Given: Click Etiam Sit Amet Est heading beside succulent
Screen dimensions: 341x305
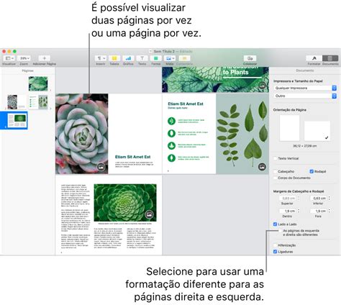Looking at the screenshot, I should pos(132,157).
